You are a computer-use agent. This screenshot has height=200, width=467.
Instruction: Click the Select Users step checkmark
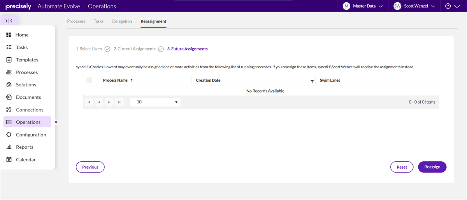(107, 49)
